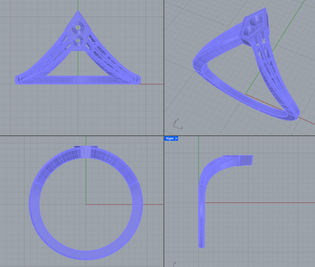
Task: Click the Z axis icon in the Right viewport corner
Action: [174, 264]
